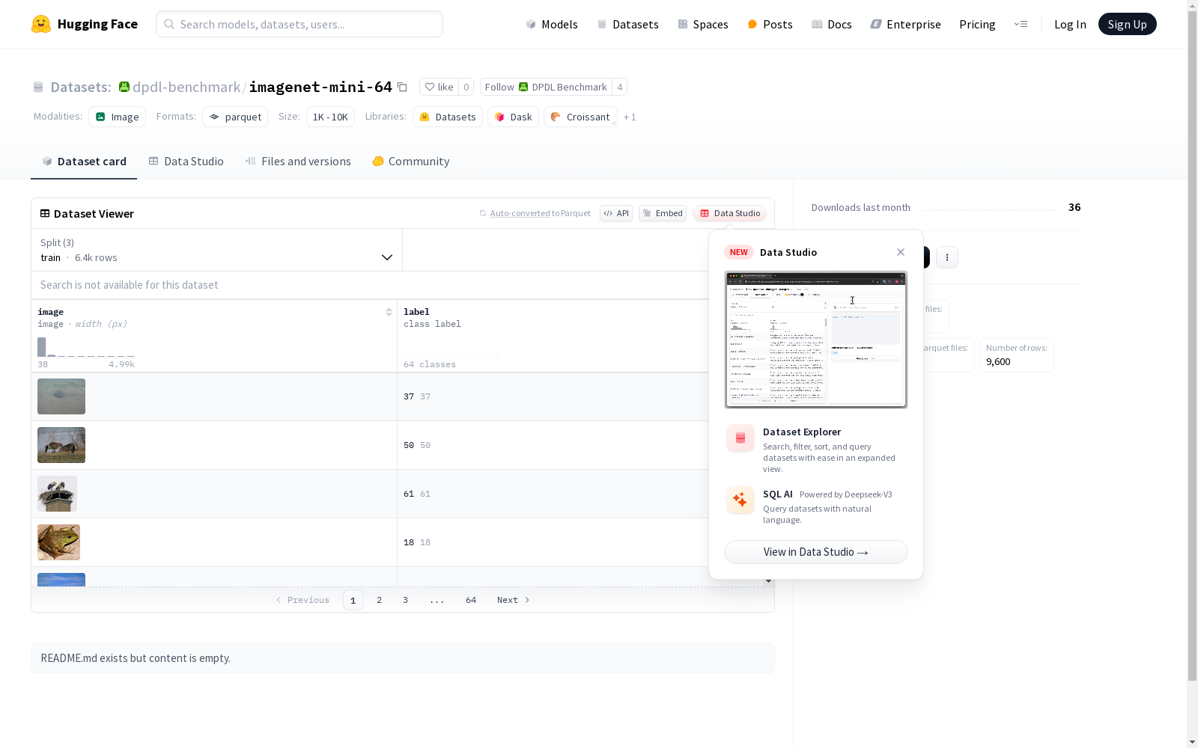Click the Data Studio preview screenshot
The height and width of the screenshot is (748, 1198).
(x=816, y=340)
